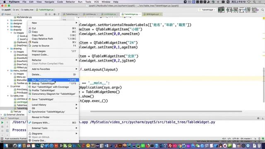Expand the Refactor submenu
Image resolution: width=265 pixels, height=149 pixels.
[x=53, y=60]
